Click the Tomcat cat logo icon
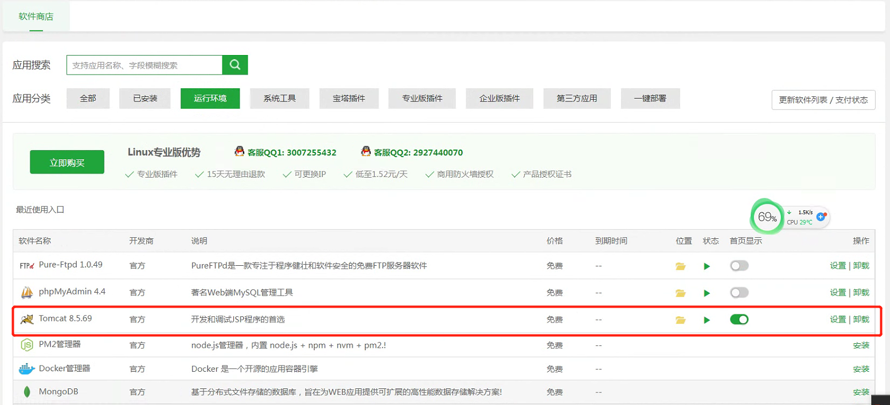The height and width of the screenshot is (405, 890). [x=27, y=319]
